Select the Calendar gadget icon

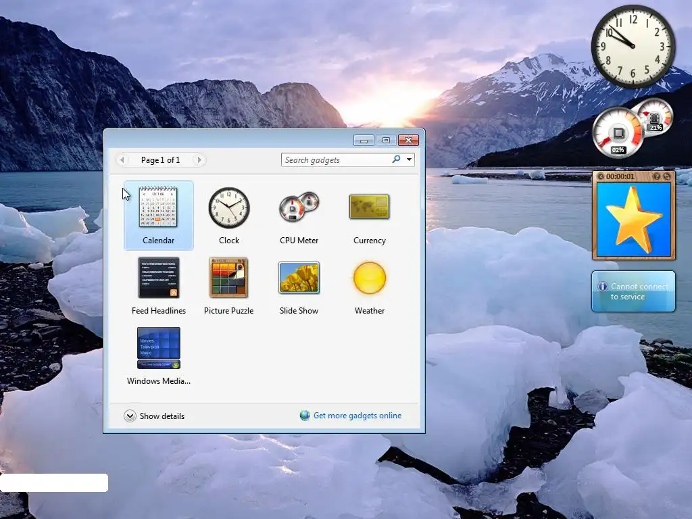[x=158, y=207]
